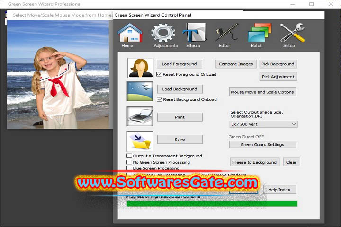This screenshot has width=341, height=227.
Task: Click Compare Images button
Action: (x=236, y=64)
